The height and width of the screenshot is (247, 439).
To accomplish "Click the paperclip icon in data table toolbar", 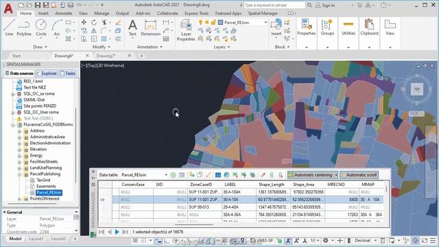I will [x=272, y=175].
